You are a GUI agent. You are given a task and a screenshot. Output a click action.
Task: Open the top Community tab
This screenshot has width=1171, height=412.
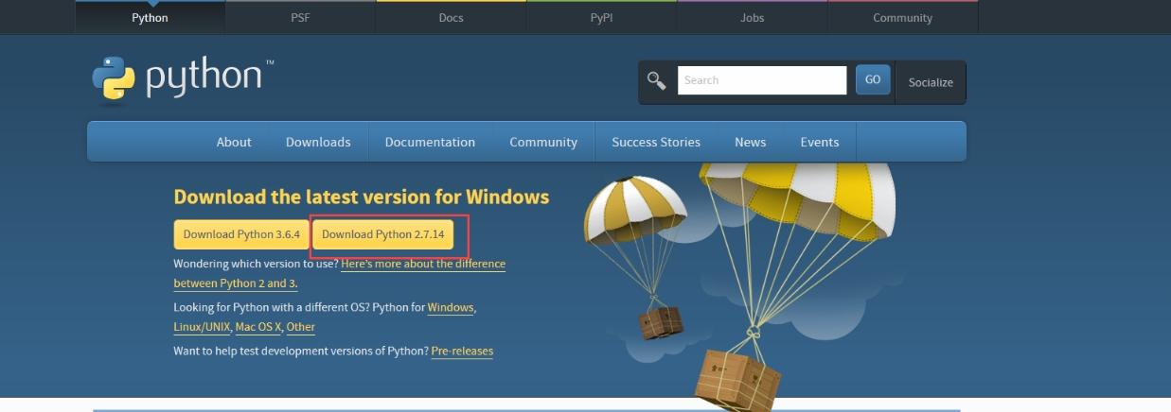click(x=903, y=18)
